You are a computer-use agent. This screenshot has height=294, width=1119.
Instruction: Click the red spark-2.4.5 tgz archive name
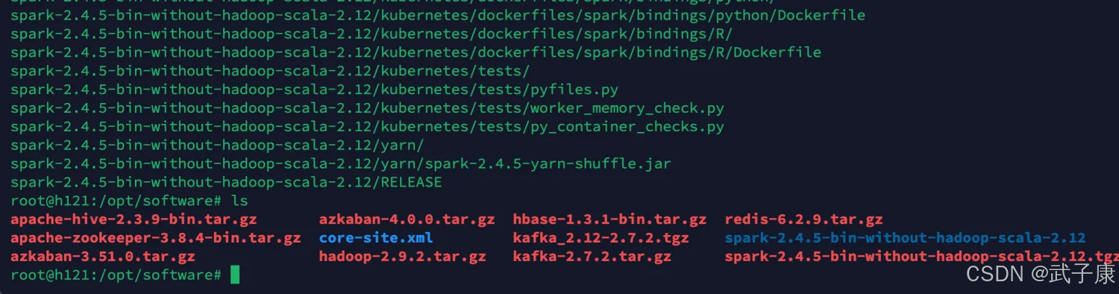click(x=921, y=257)
